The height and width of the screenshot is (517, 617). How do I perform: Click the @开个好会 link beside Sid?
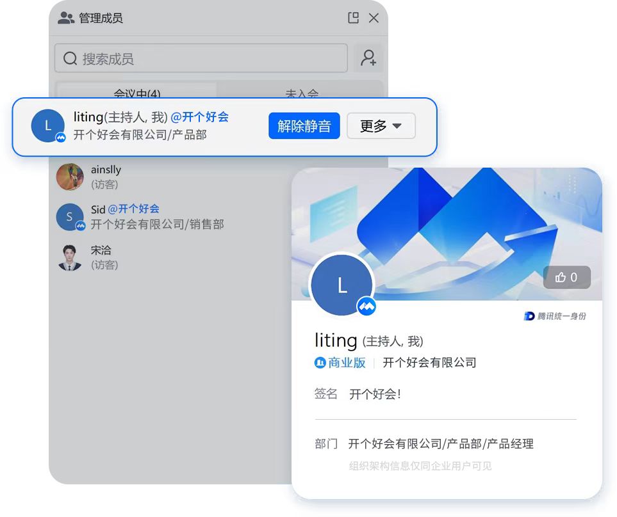click(x=133, y=209)
